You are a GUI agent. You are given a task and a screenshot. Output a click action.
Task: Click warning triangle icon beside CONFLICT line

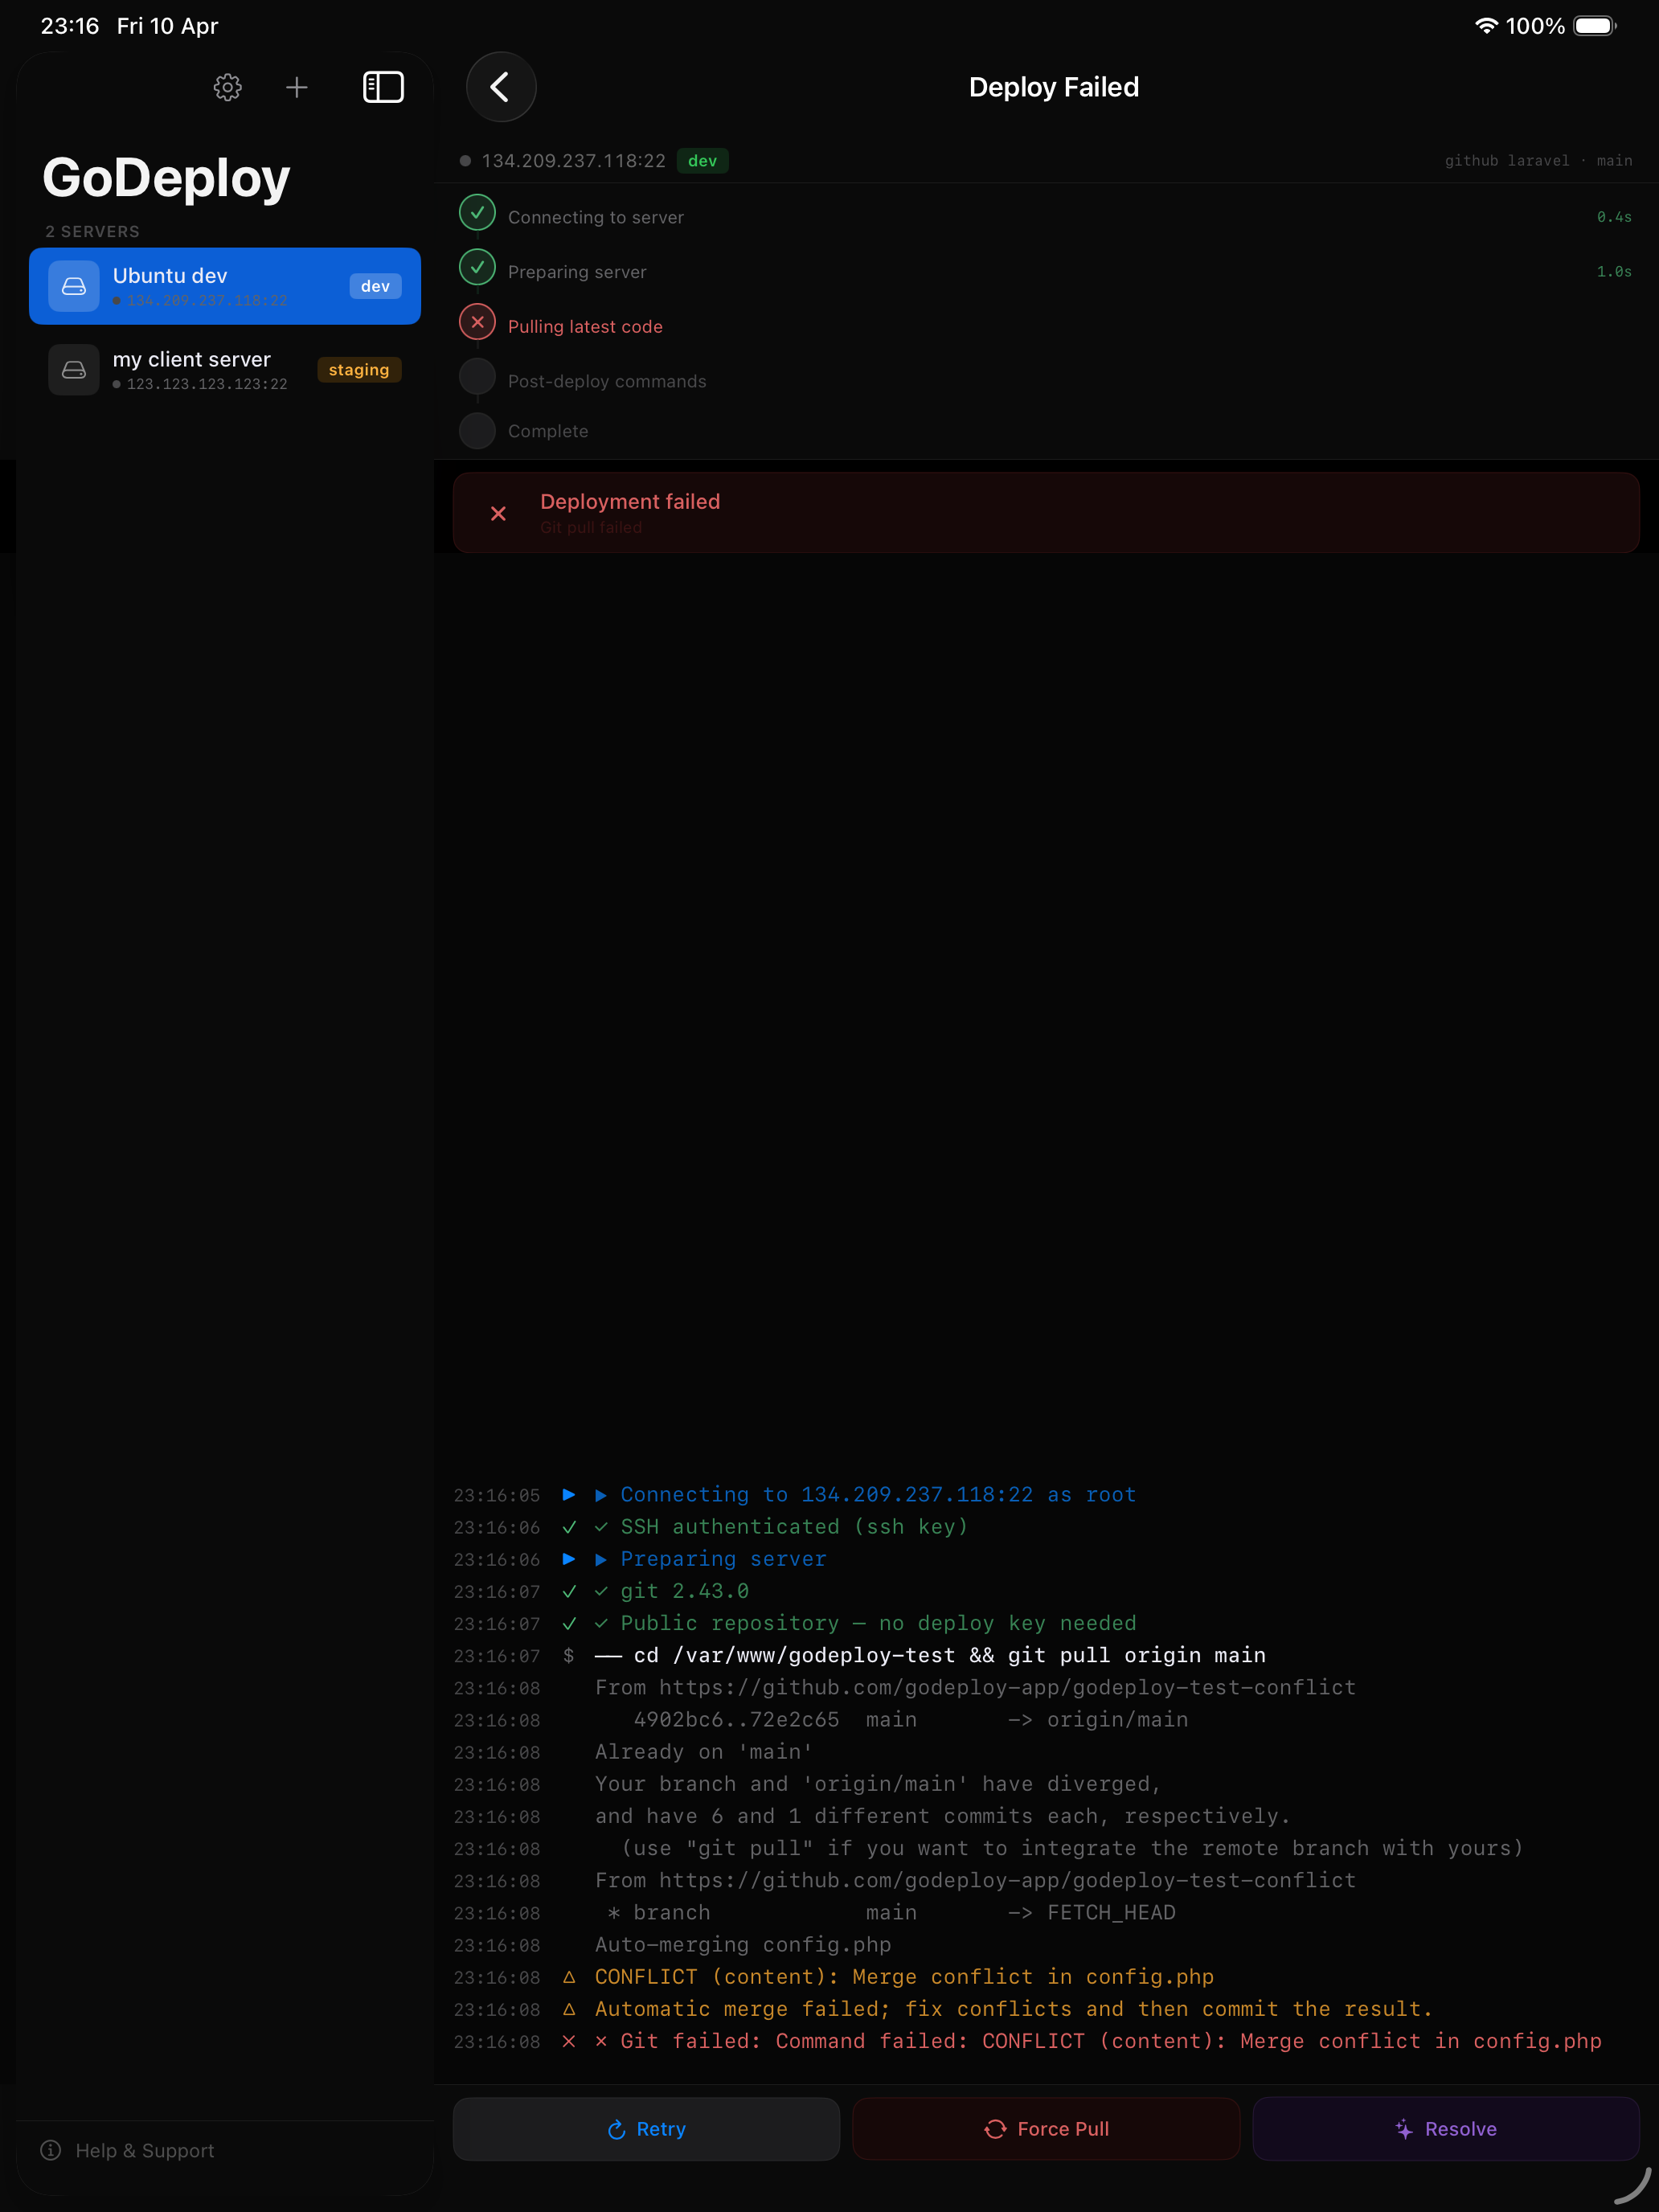[x=569, y=1977]
